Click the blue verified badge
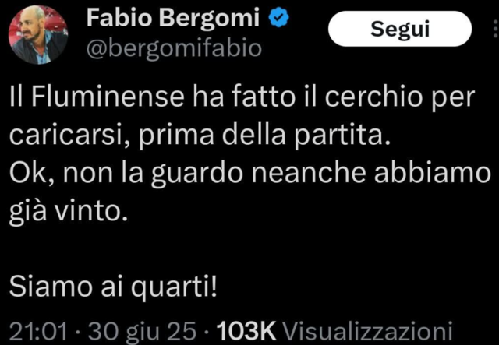 point(279,18)
